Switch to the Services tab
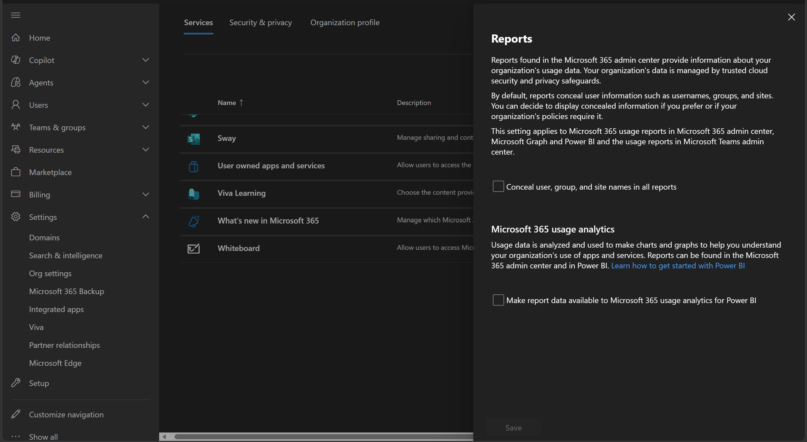 pyautogui.click(x=198, y=23)
